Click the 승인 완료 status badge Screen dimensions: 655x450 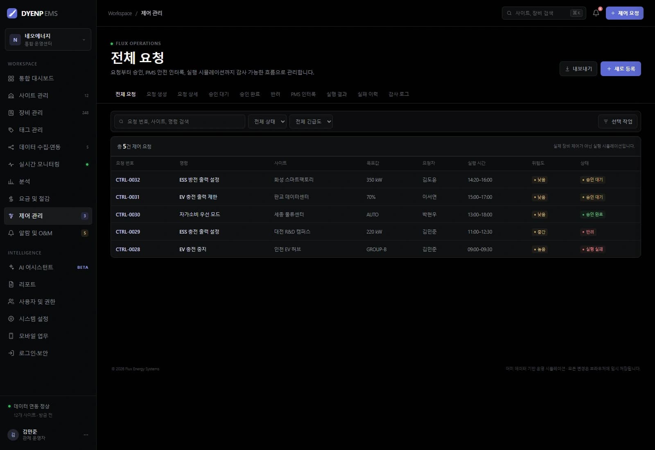pos(592,214)
